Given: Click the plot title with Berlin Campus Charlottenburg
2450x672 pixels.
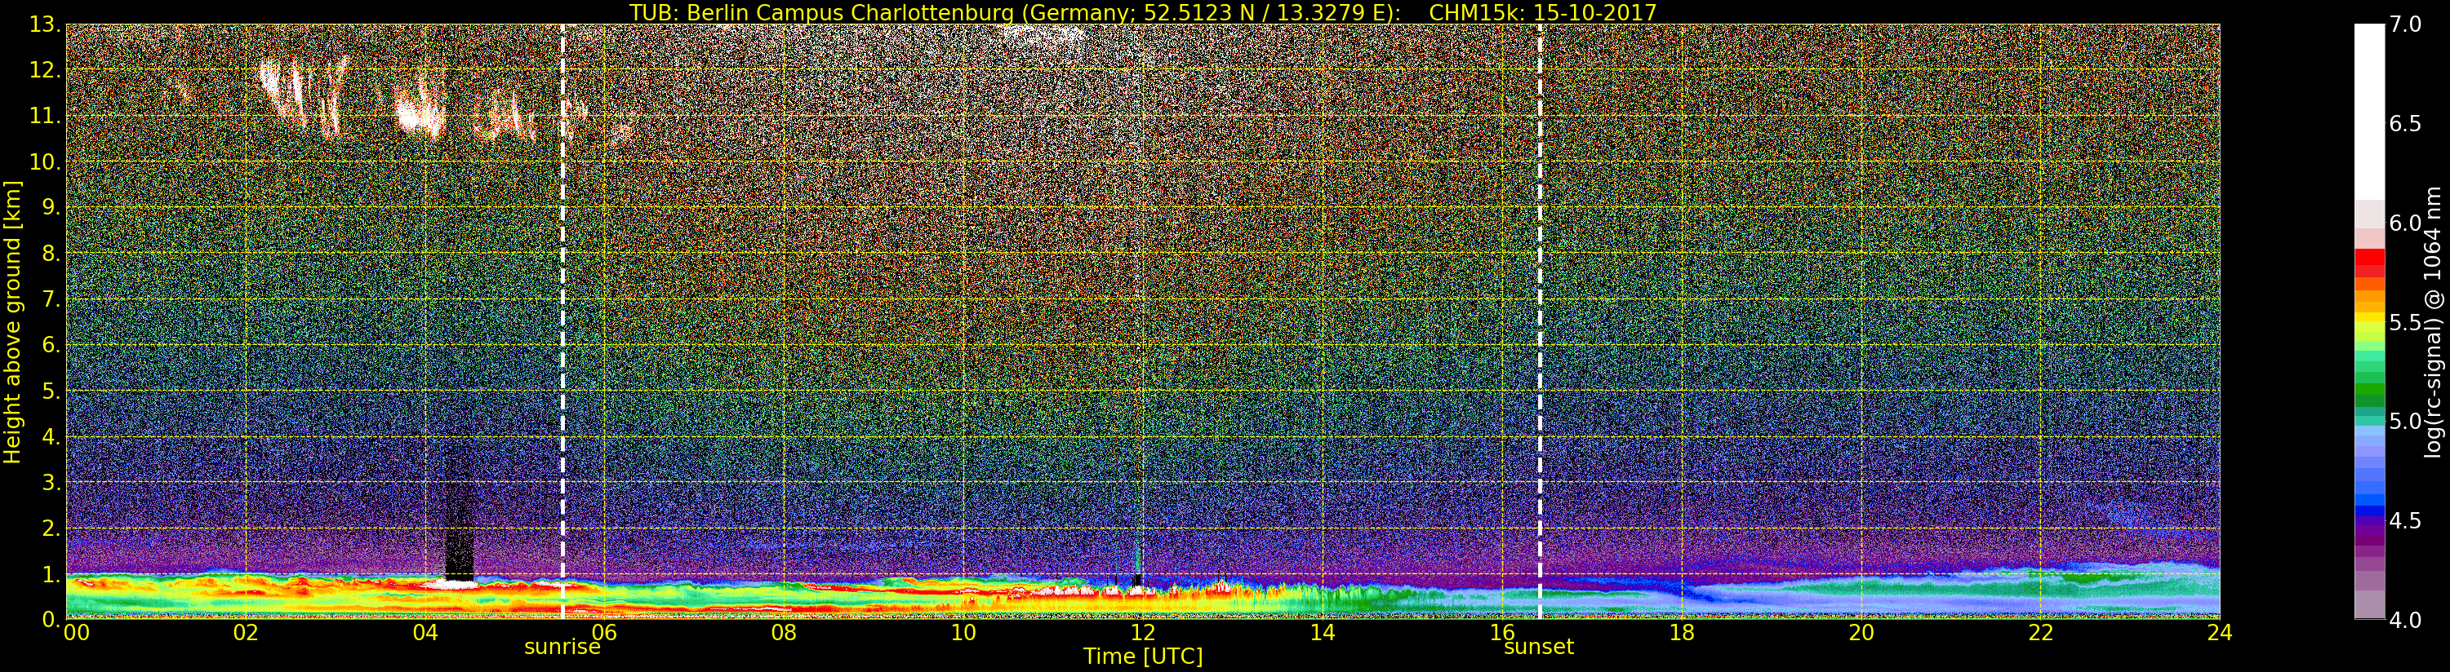Looking at the screenshot, I should (x=1142, y=12).
